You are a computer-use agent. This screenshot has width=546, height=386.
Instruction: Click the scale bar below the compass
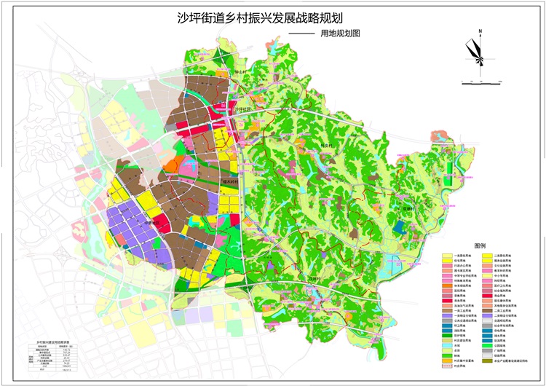[481, 83]
